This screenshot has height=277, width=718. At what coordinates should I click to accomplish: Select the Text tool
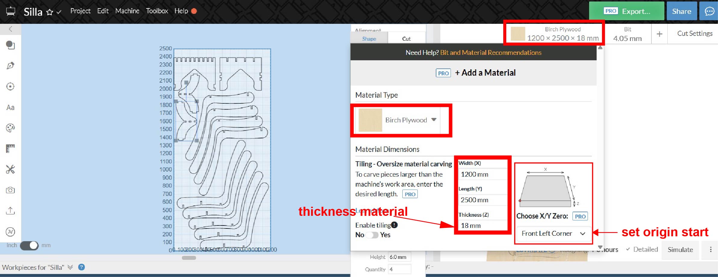click(x=10, y=107)
